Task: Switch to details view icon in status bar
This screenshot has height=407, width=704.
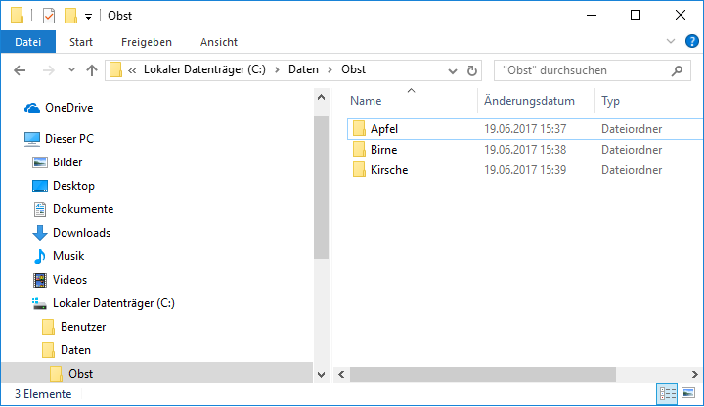Action: click(667, 394)
